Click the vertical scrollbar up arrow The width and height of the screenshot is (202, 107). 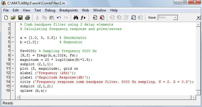coord(198,24)
